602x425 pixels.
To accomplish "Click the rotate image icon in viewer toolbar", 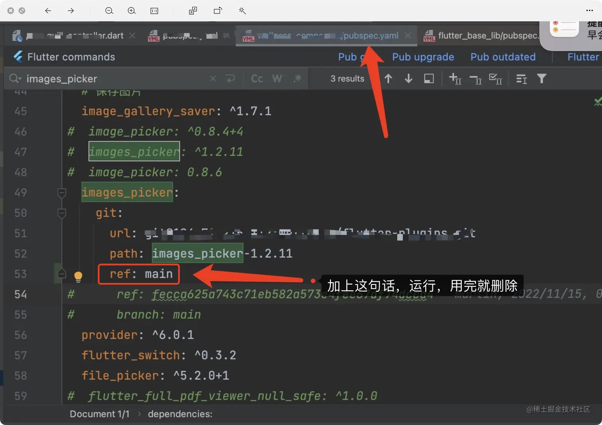I will click(218, 11).
